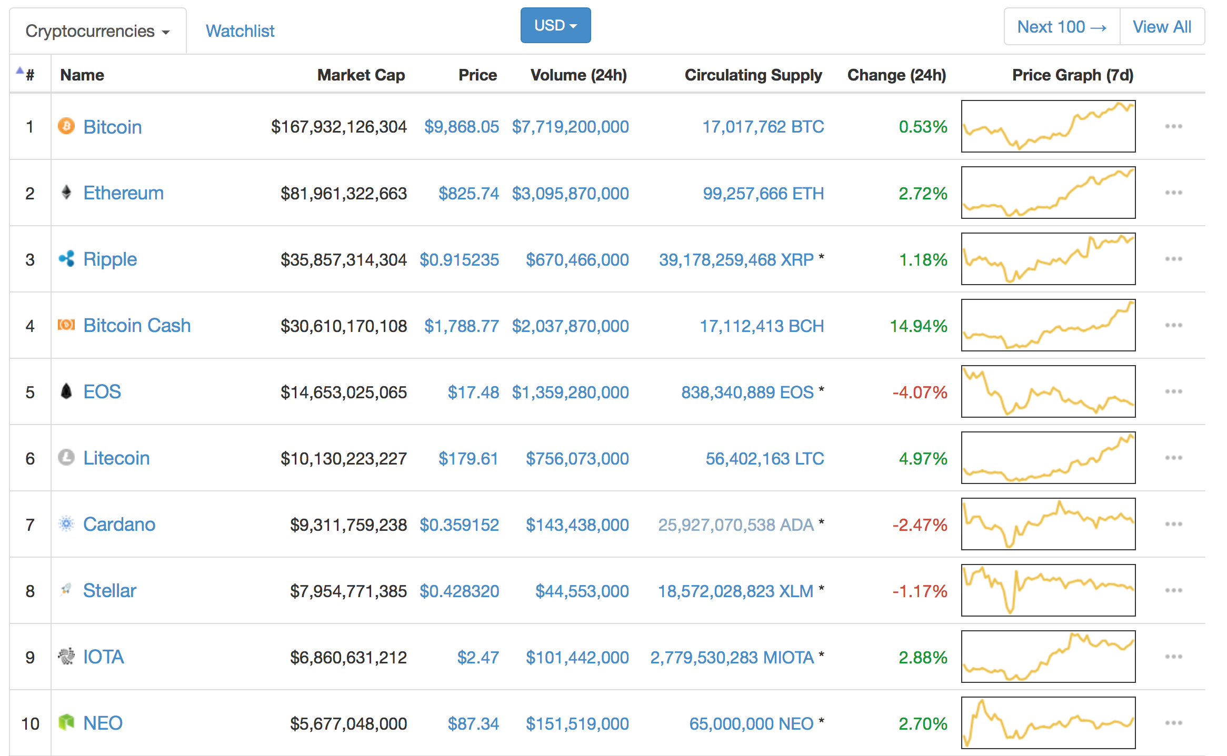Open the three-dot menu for Bitcoin row
1227x756 pixels.
point(1173,126)
